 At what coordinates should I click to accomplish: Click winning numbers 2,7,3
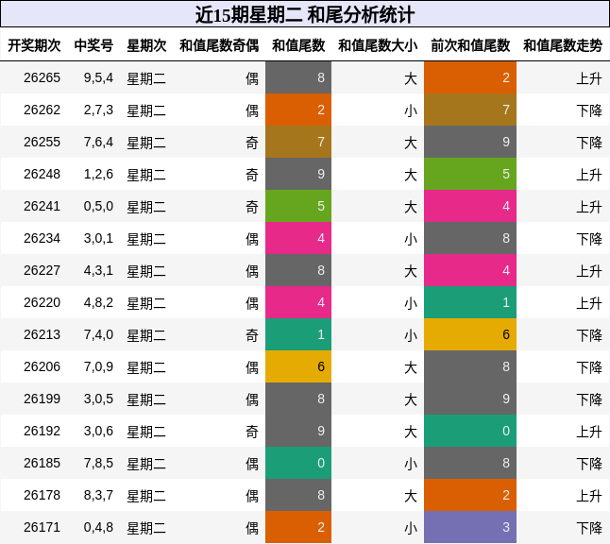[98, 110]
